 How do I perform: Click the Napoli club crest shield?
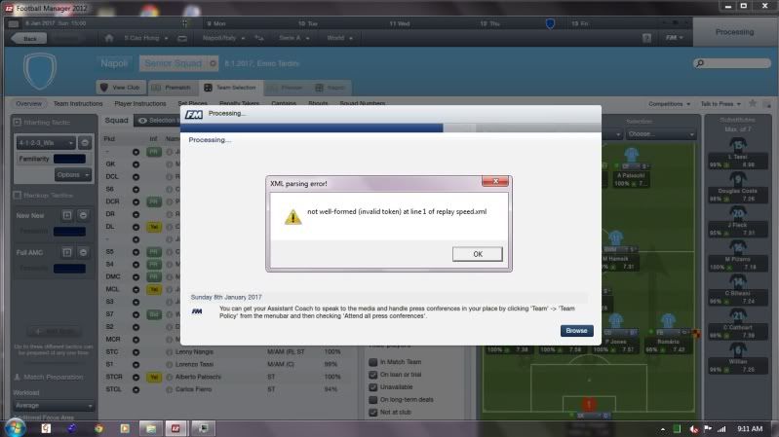(x=40, y=71)
